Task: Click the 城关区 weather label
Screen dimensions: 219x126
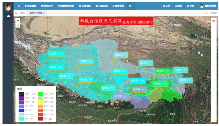Action: [x=138, y=81]
